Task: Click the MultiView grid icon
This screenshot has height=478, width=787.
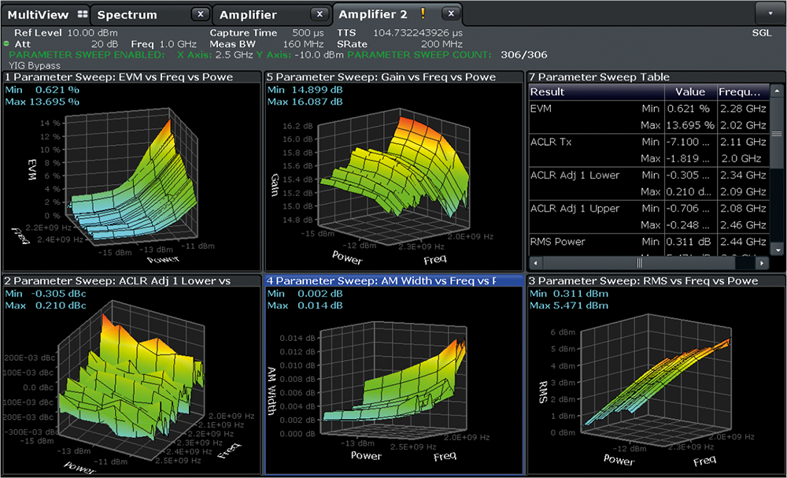Action: click(x=83, y=14)
